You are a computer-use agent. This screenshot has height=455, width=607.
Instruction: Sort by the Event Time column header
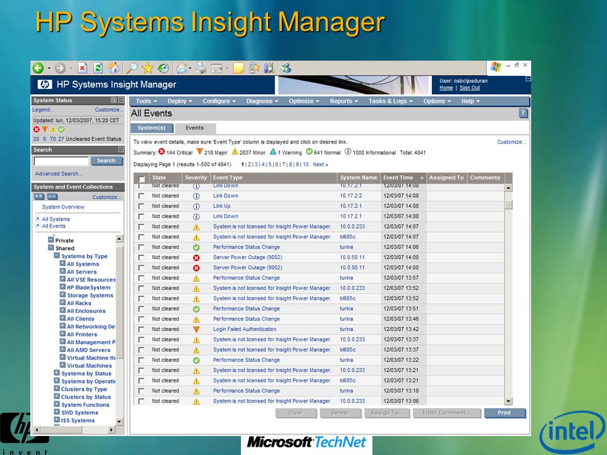(403, 178)
